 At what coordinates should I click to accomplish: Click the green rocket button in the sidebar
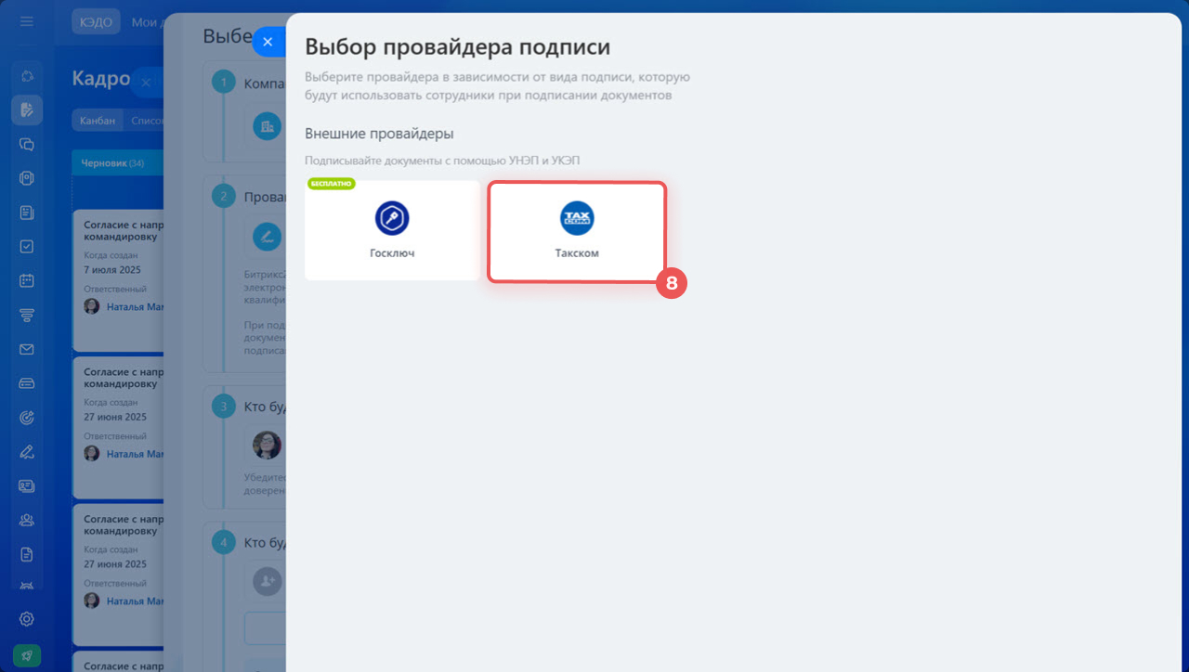[x=27, y=654]
